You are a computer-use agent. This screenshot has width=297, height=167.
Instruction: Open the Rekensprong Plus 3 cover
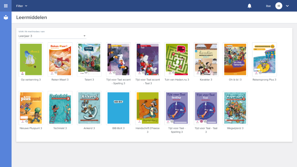(264, 59)
